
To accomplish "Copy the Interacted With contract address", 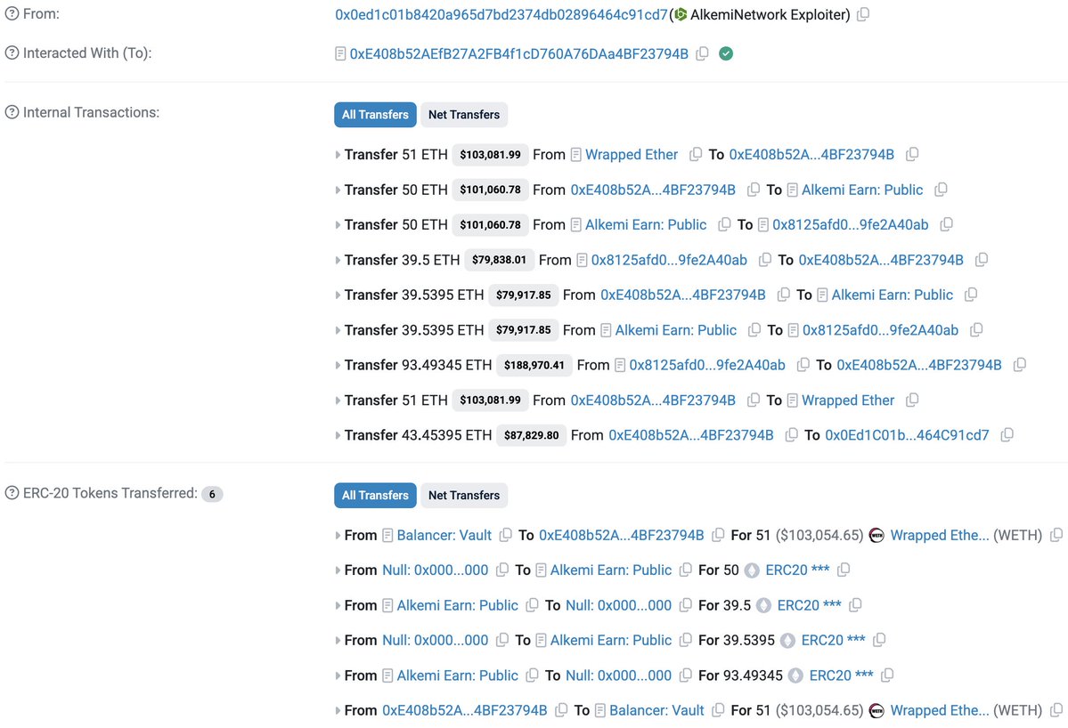I will pos(702,53).
